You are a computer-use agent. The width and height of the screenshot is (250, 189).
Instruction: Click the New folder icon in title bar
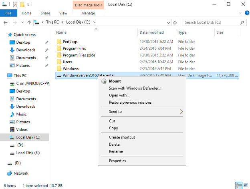tap(22, 4)
